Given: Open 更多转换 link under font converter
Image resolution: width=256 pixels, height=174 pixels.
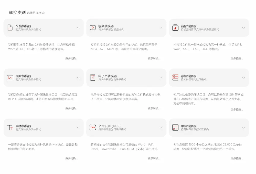Looking at the screenshot, I should tap(71, 158).
